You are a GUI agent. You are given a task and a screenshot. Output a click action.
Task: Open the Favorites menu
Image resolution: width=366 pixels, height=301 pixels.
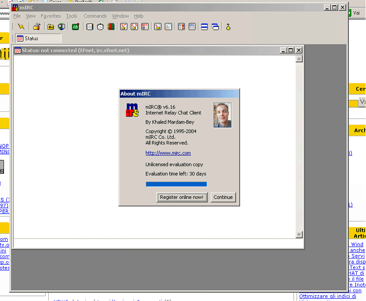click(50, 16)
